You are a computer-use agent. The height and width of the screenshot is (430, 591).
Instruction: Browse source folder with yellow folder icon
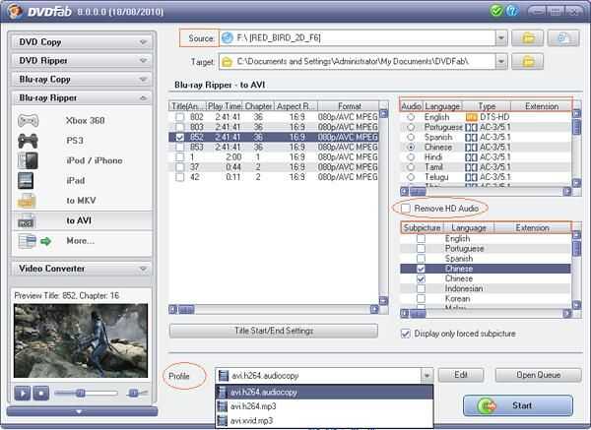coord(527,38)
